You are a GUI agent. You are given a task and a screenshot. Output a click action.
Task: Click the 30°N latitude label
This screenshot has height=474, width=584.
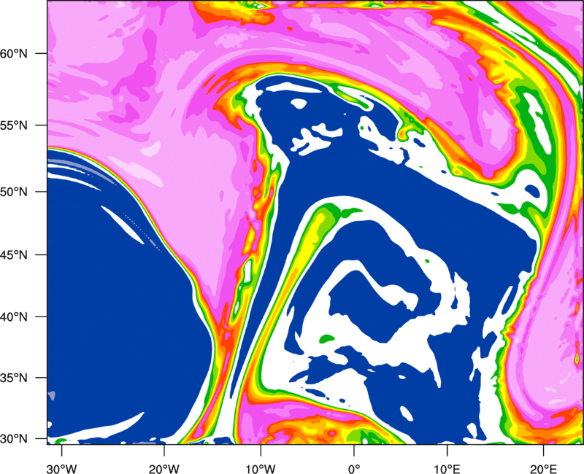[14, 439]
